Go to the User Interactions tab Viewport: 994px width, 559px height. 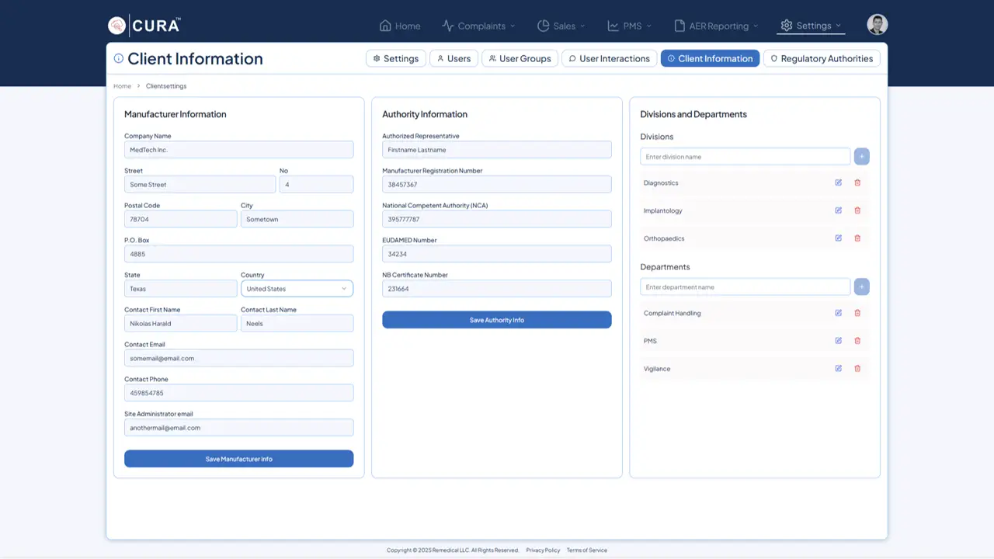(609, 58)
